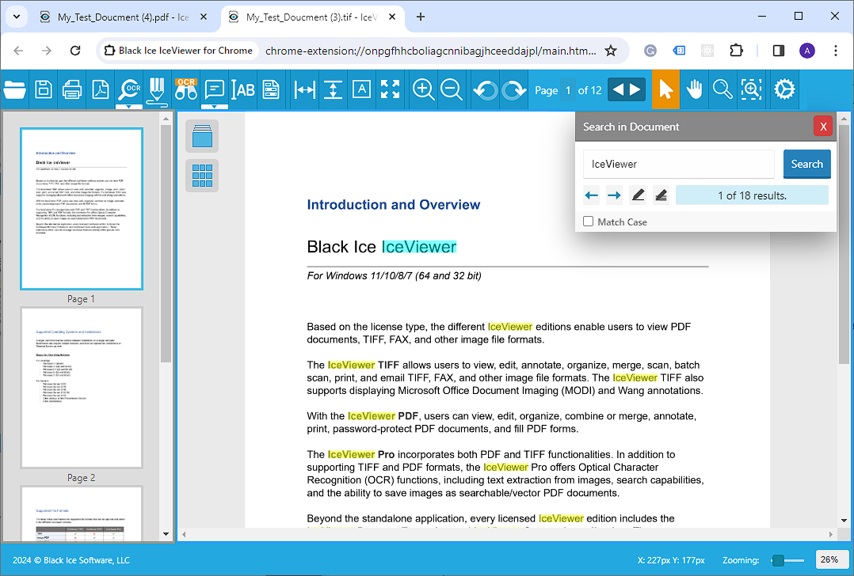Click the highlight result pen icon
The image size is (854, 576).
(x=638, y=195)
